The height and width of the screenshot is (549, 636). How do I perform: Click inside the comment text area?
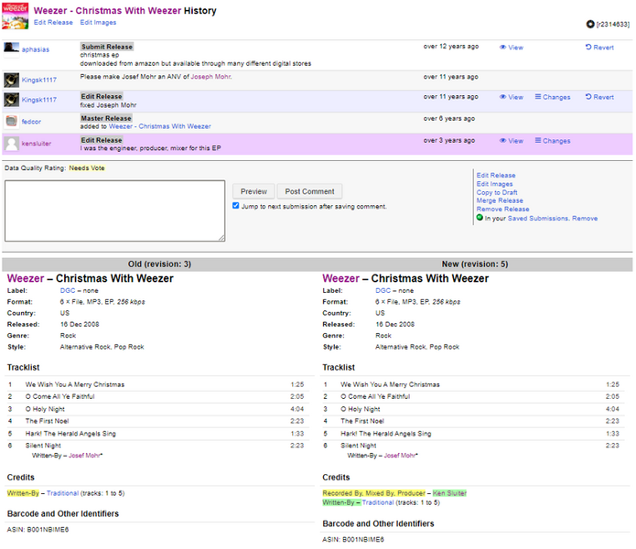pyautogui.click(x=114, y=210)
